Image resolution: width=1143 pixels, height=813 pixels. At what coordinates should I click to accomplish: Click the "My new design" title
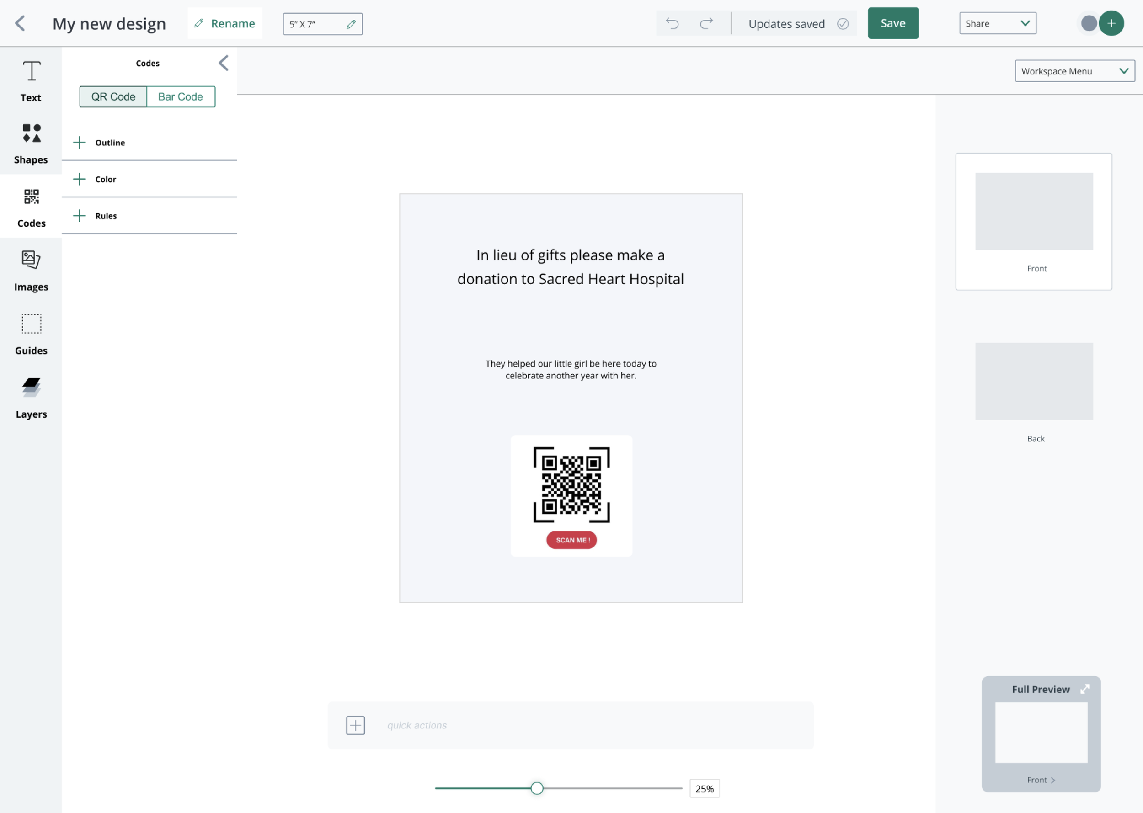[x=109, y=23]
